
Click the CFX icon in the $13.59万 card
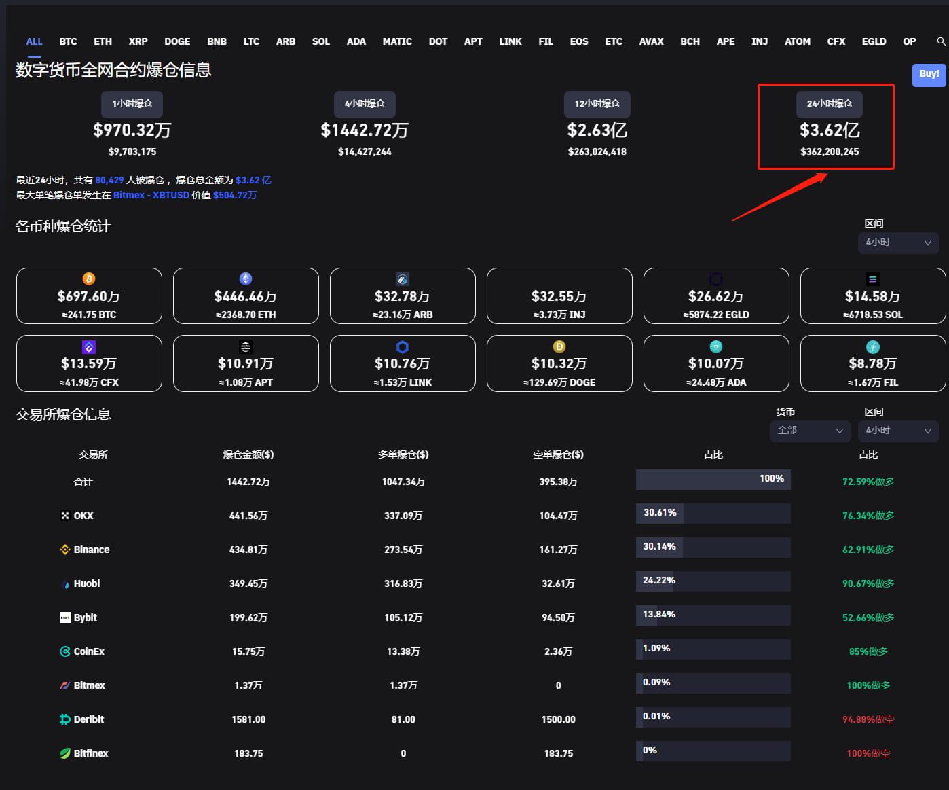tap(89, 346)
